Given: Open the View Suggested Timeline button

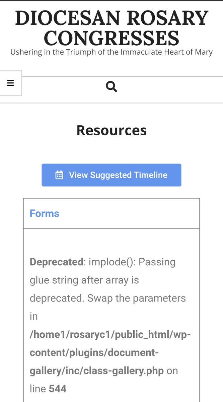Looking at the screenshot, I should (x=111, y=175).
